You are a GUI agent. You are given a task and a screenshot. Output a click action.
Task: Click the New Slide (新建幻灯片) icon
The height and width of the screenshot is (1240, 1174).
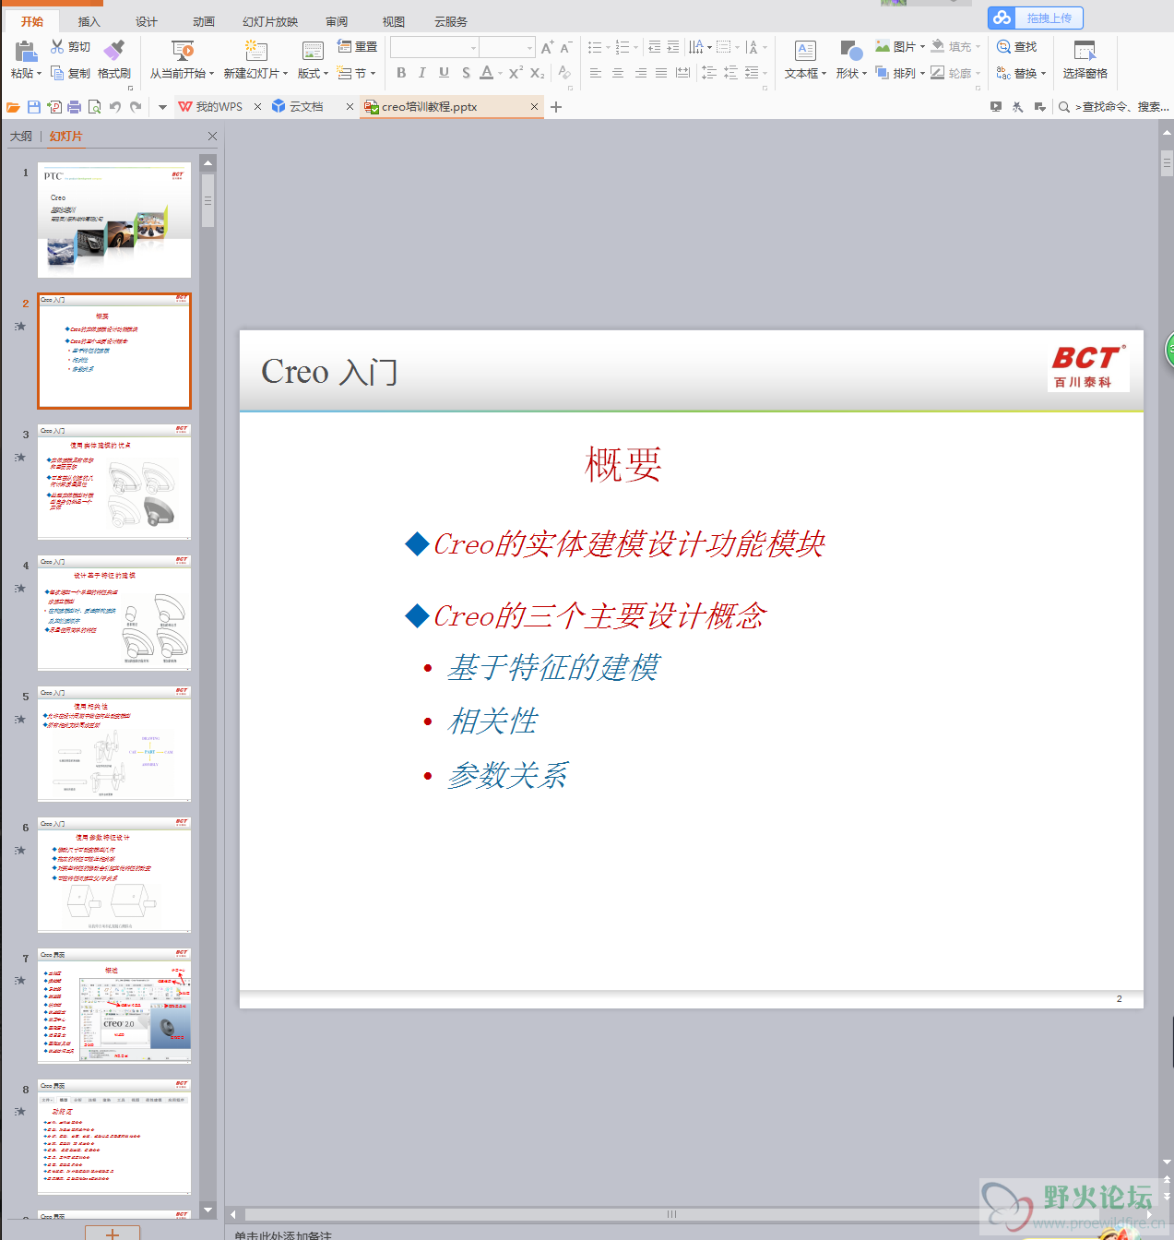coord(255,51)
